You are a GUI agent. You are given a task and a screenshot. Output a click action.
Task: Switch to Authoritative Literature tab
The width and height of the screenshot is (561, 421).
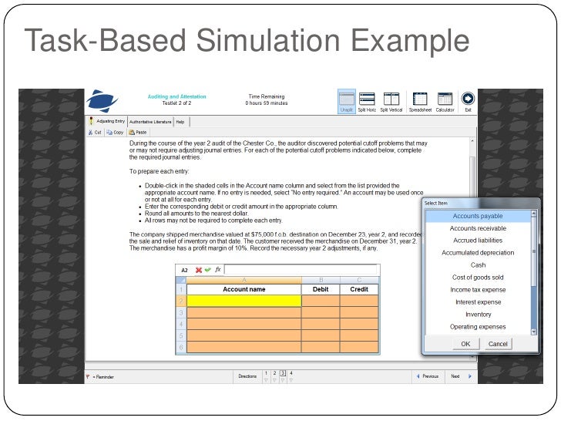pyautogui.click(x=150, y=122)
